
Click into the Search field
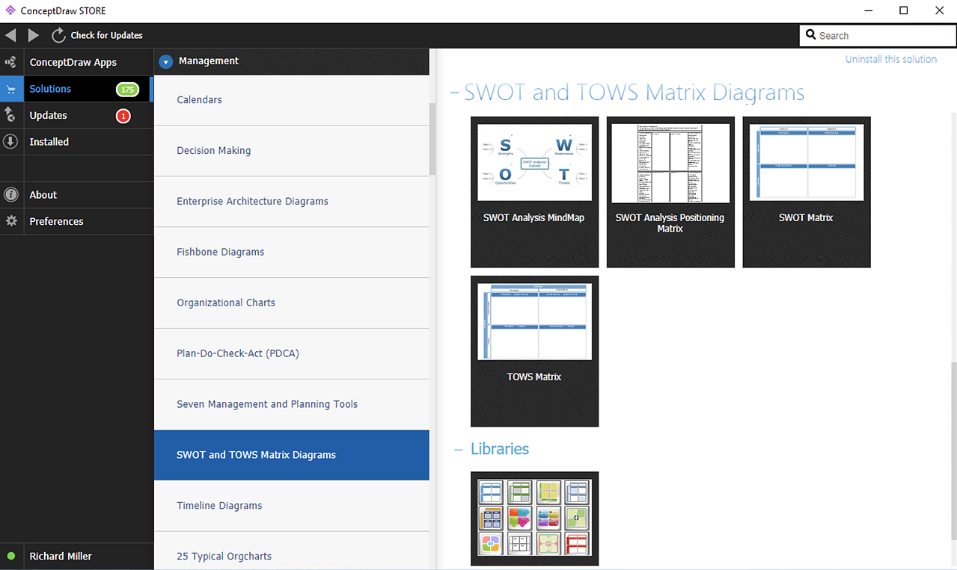[878, 35]
